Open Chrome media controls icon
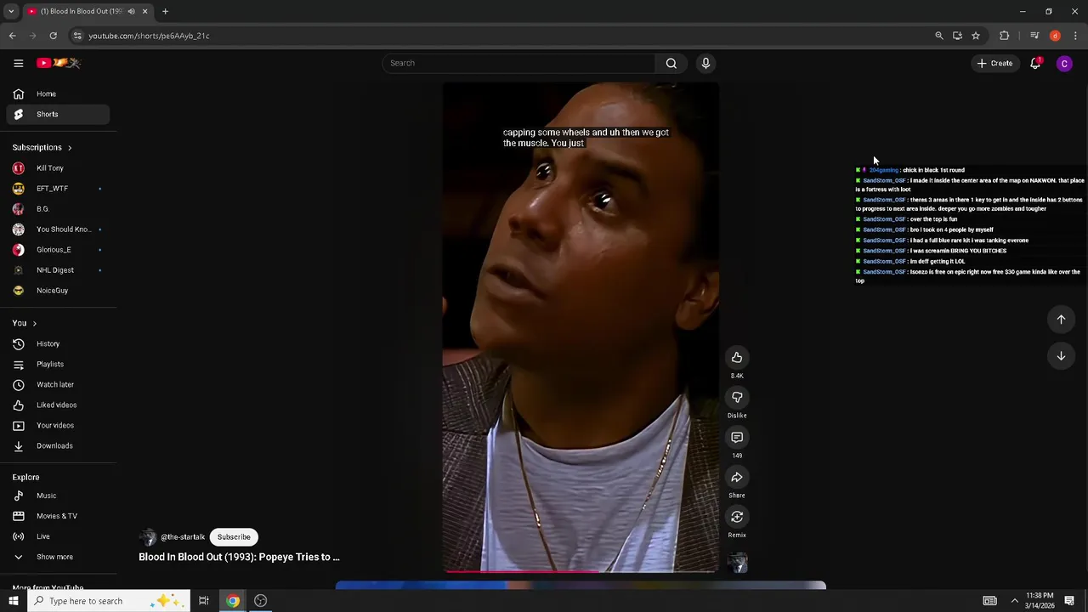 coord(1034,36)
